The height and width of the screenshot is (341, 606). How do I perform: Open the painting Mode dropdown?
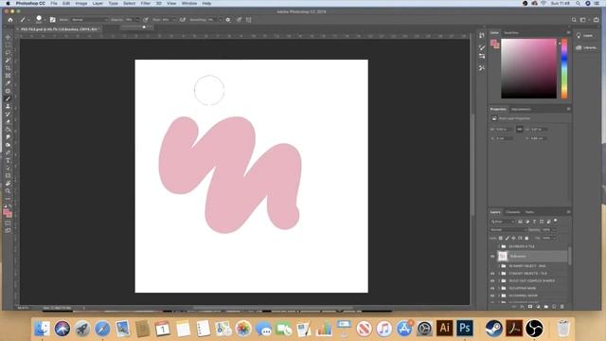click(x=90, y=20)
